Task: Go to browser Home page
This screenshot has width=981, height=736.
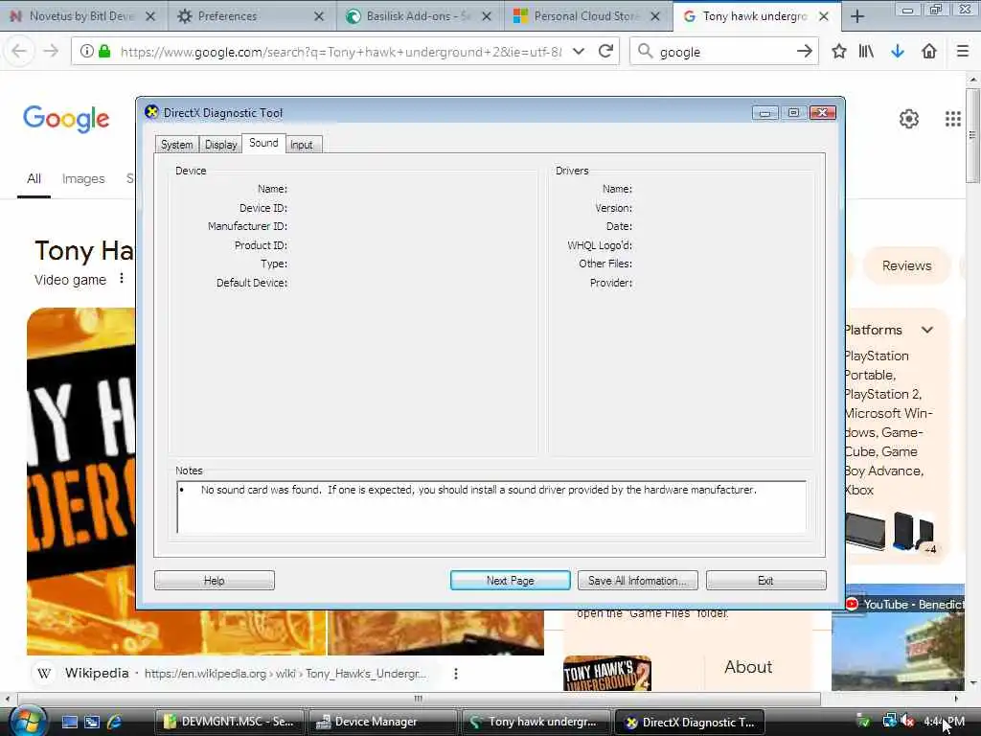Action: (929, 52)
